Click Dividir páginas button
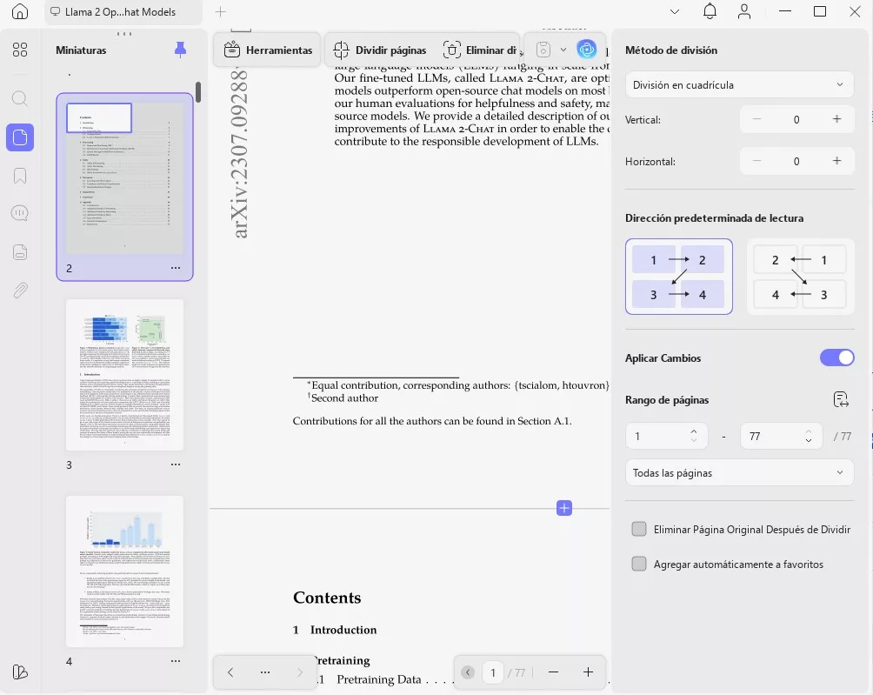This screenshot has height=695, width=873. (380, 50)
